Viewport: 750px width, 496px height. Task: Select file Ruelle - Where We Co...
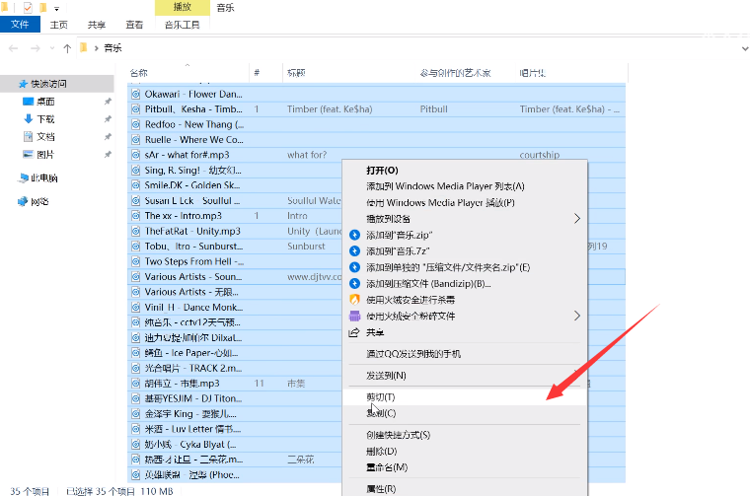click(194, 140)
